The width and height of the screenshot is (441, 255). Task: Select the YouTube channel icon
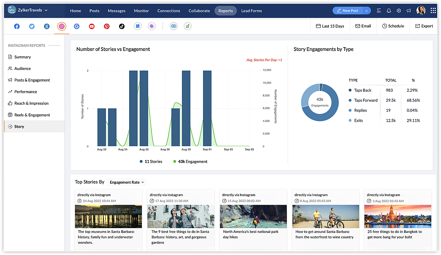coord(92,26)
